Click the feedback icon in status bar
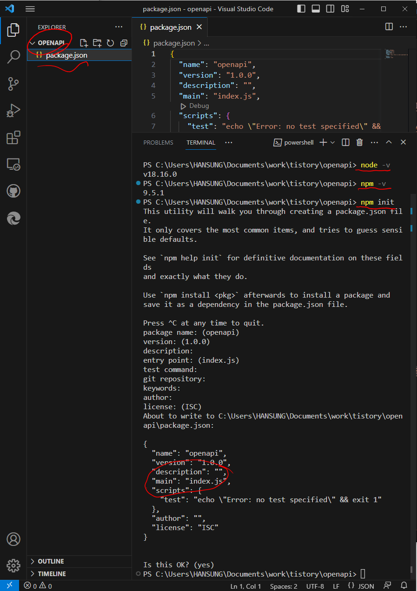 387,586
